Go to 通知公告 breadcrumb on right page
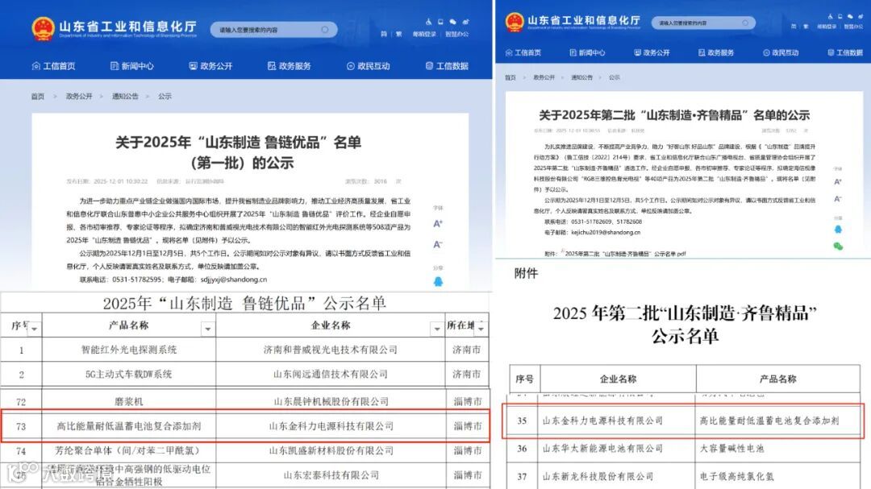 tap(581, 77)
